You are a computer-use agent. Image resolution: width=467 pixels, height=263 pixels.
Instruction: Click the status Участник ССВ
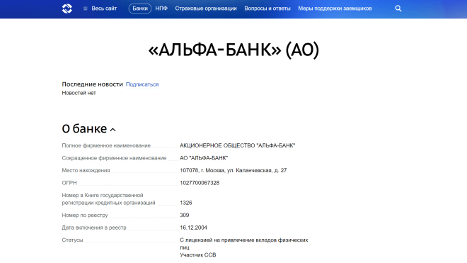[x=197, y=255]
